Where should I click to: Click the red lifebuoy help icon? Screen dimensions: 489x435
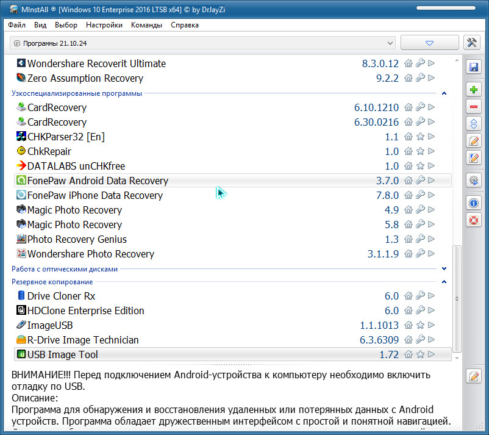tap(473, 220)
